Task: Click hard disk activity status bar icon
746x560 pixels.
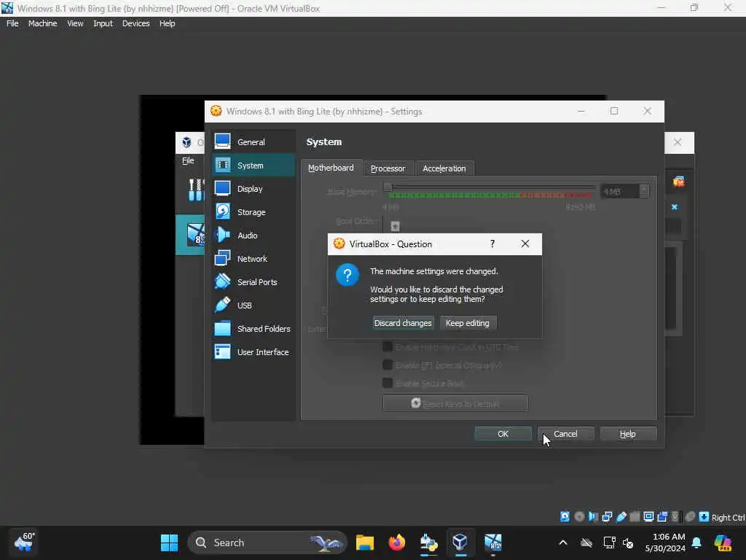Action: pos(565,517)
